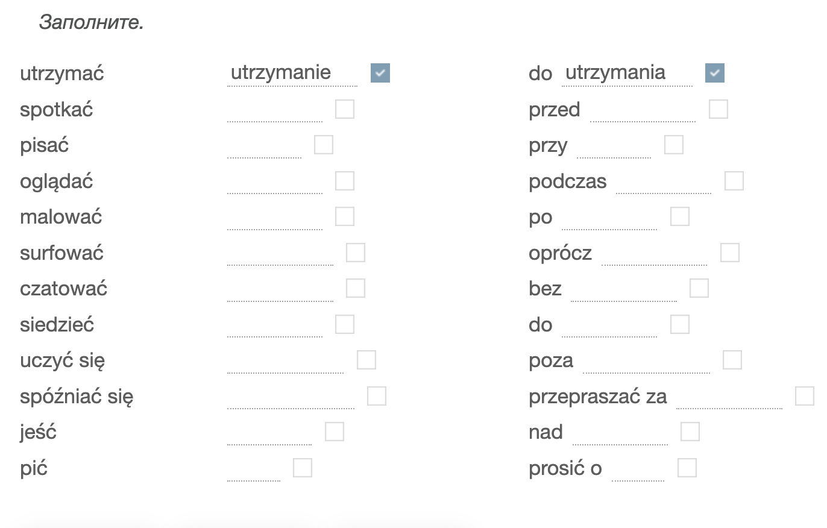Click the field containing 'utrzymania'
The height and width of the screenshot is (528, 827).
click(627, 74)
